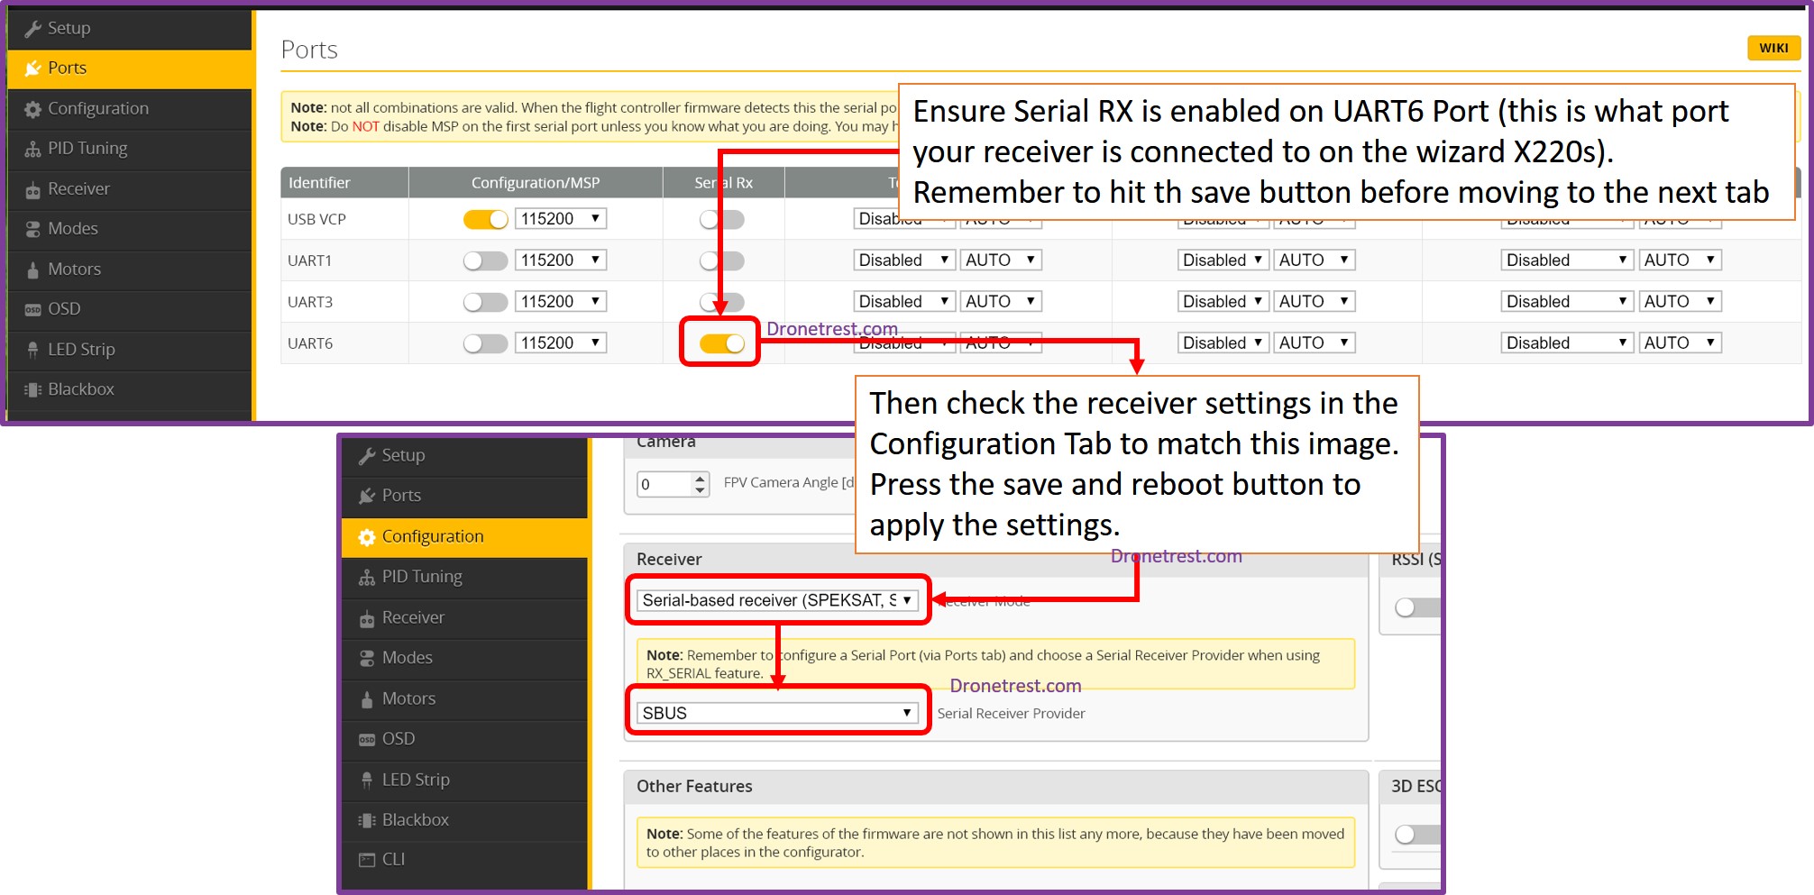This screenshot has height=895, width=1814.
Task: Open UART3 MSP baud rate 115200 dropdown
Action: point(560,302)
